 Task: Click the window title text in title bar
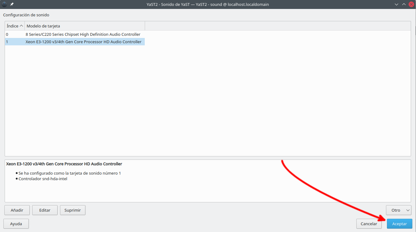pos(208,4)
